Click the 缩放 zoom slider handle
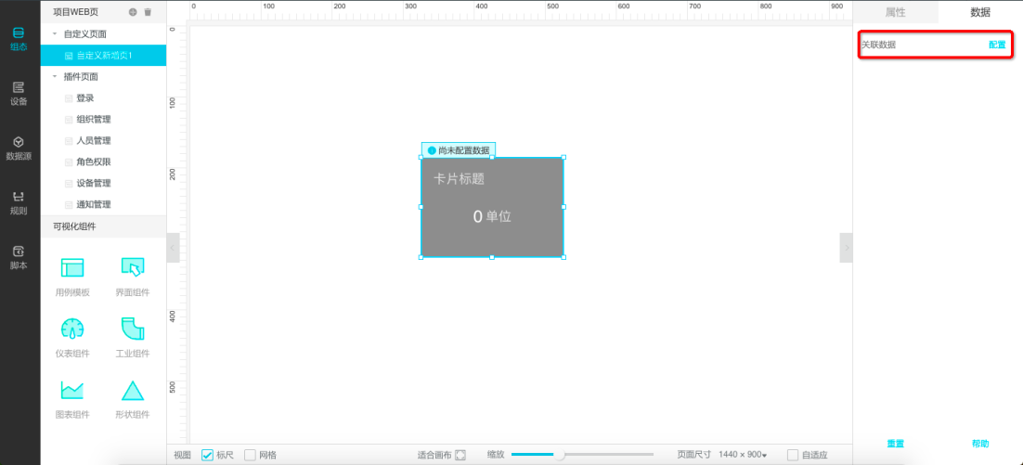 pyautogui.click(x=559, y=455)
